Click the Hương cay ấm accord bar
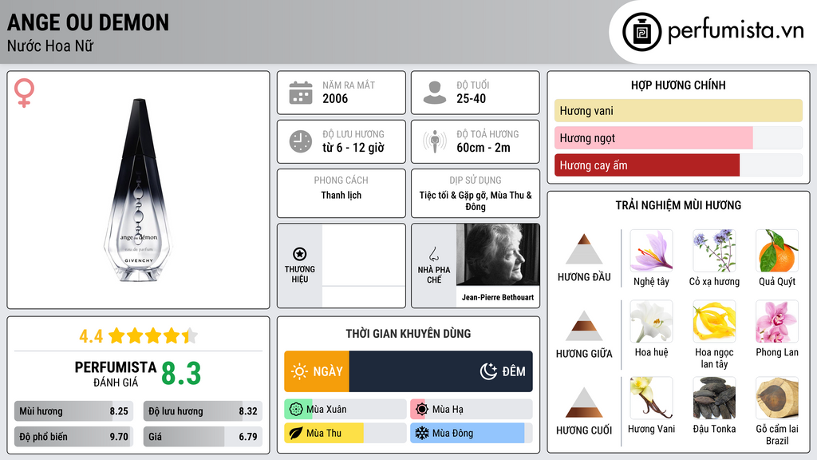The height and width of the screenshot is (460, 817). (678, 165)
